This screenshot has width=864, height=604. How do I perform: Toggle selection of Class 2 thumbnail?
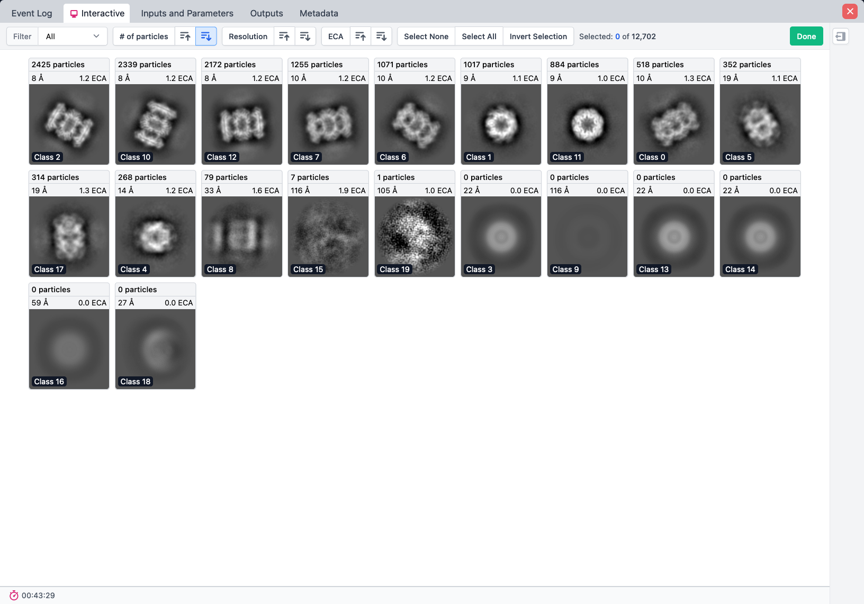pyautogui.click(x=69, y=124)
